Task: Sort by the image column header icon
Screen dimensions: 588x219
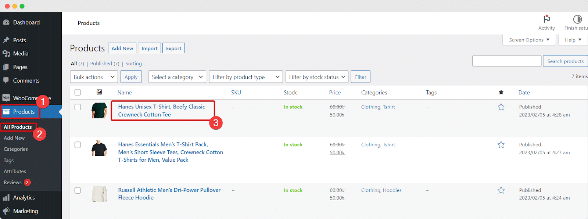Action: tap(99, 92)
